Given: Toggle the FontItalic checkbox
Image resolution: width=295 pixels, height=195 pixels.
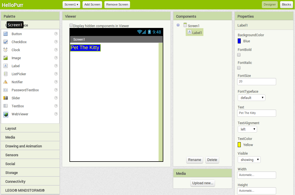Looking at the screenshot, I should pos(239,68).
